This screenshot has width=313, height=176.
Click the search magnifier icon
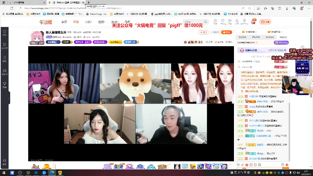pos(205,22)
